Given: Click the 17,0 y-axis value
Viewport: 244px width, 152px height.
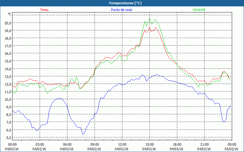Looking at the screenshot, I should tap(8, 46).
